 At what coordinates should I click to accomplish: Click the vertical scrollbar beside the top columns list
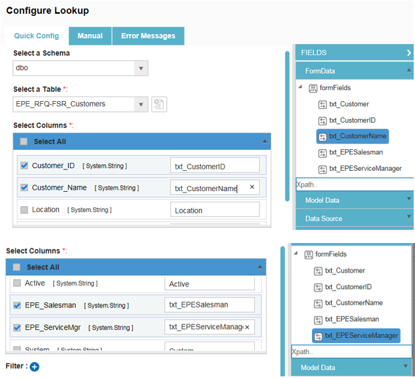286,131
